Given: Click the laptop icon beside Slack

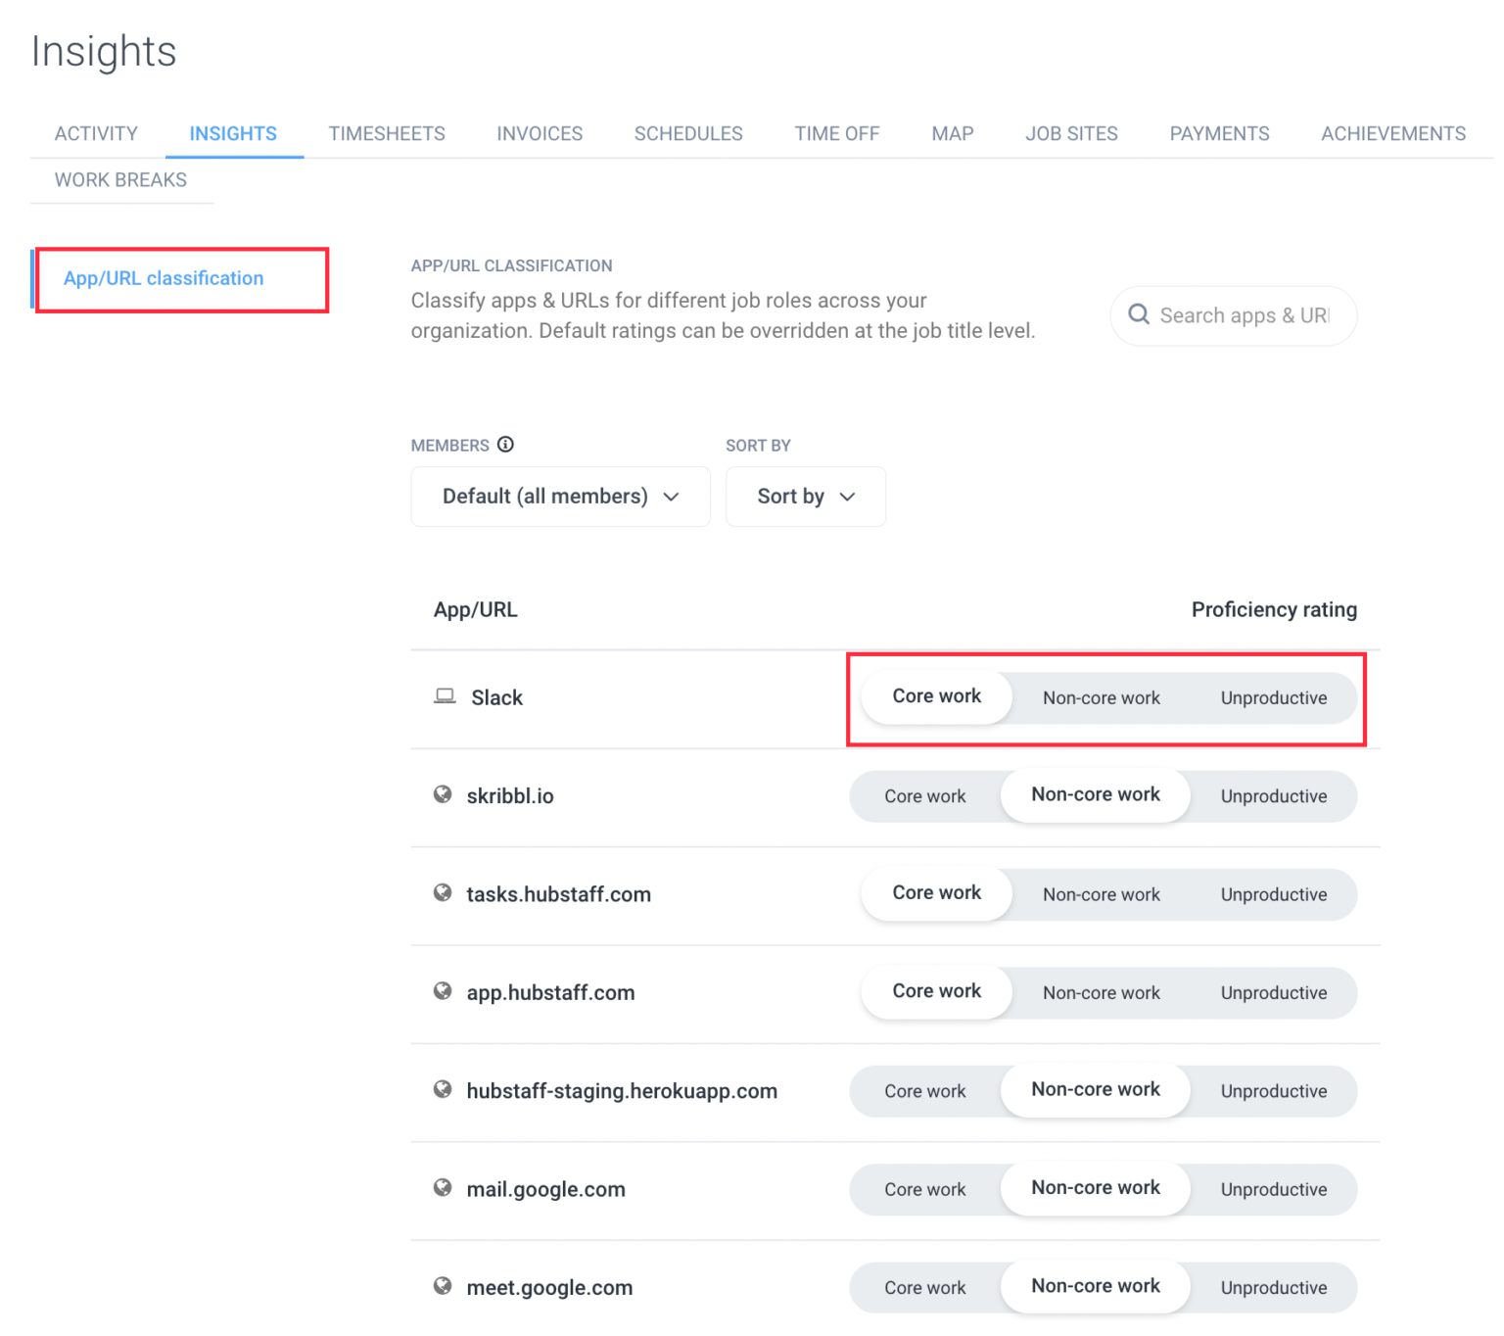Looking at the screenshot, I should 446,695.
